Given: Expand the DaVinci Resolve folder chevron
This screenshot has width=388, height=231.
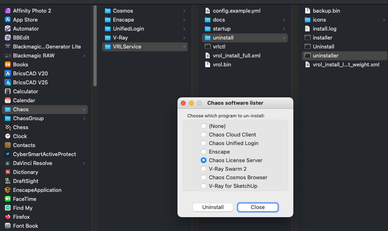Looking at the screenshot, I should [x=84, y=163].
